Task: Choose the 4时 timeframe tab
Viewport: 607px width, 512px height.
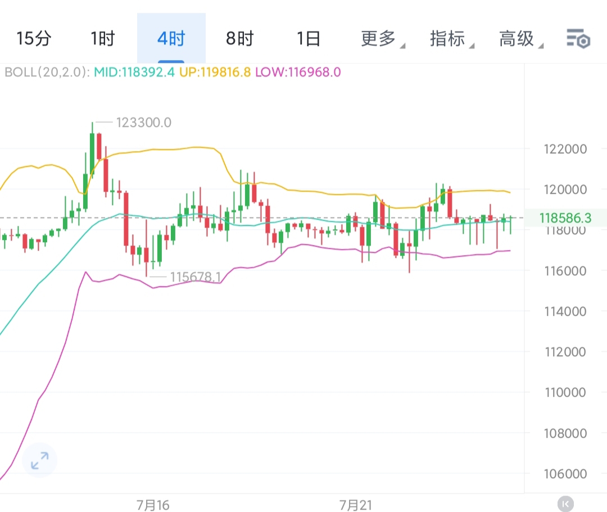Action: [x=171, y=39]
